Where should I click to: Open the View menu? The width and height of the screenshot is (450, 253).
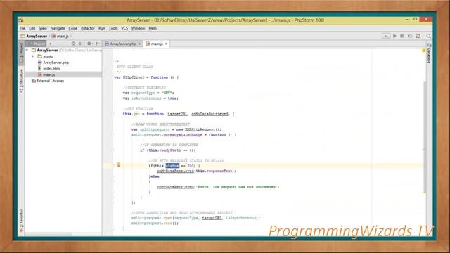(43, 28)
